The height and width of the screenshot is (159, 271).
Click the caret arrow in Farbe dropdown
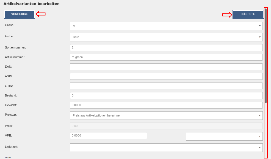tap(259, 37)
